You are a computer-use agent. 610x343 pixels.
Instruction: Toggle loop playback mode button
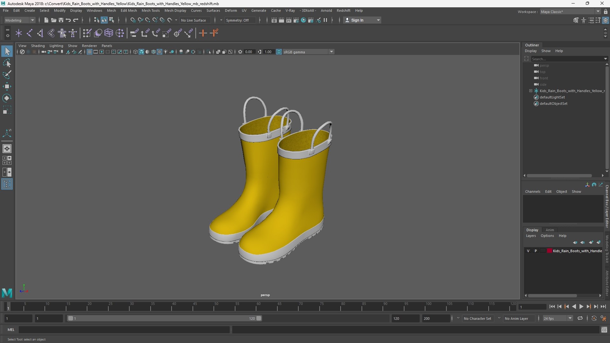[580, 318]
